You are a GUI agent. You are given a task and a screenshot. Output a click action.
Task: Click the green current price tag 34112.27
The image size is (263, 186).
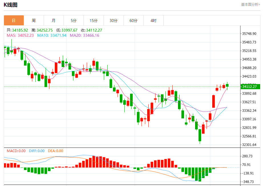pos(250,87)
